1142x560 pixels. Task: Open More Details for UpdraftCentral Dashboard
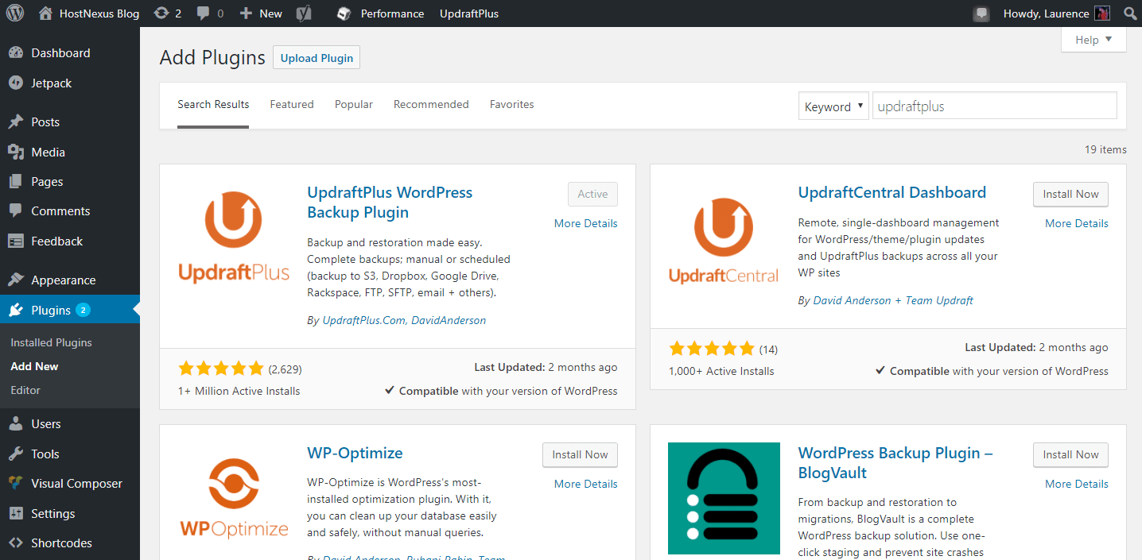point(1077,223)
